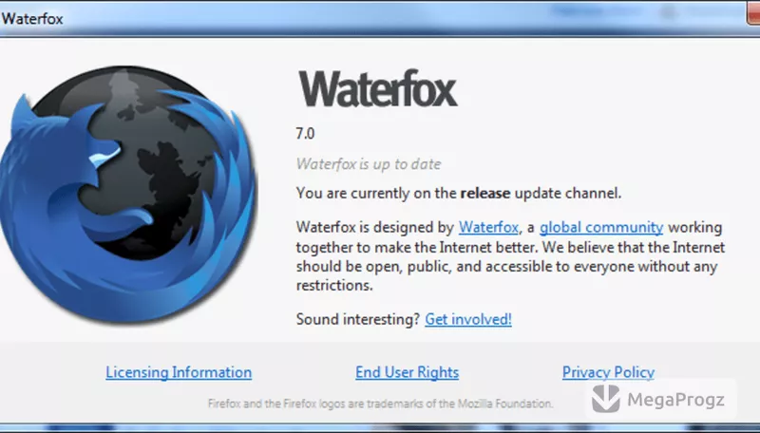Click the large Waterfox heading
The image size is (760, 433).
(x=377, y=88)
